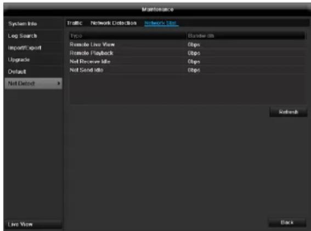
Task: Open the System Info menu item
Action: (33, 24)
